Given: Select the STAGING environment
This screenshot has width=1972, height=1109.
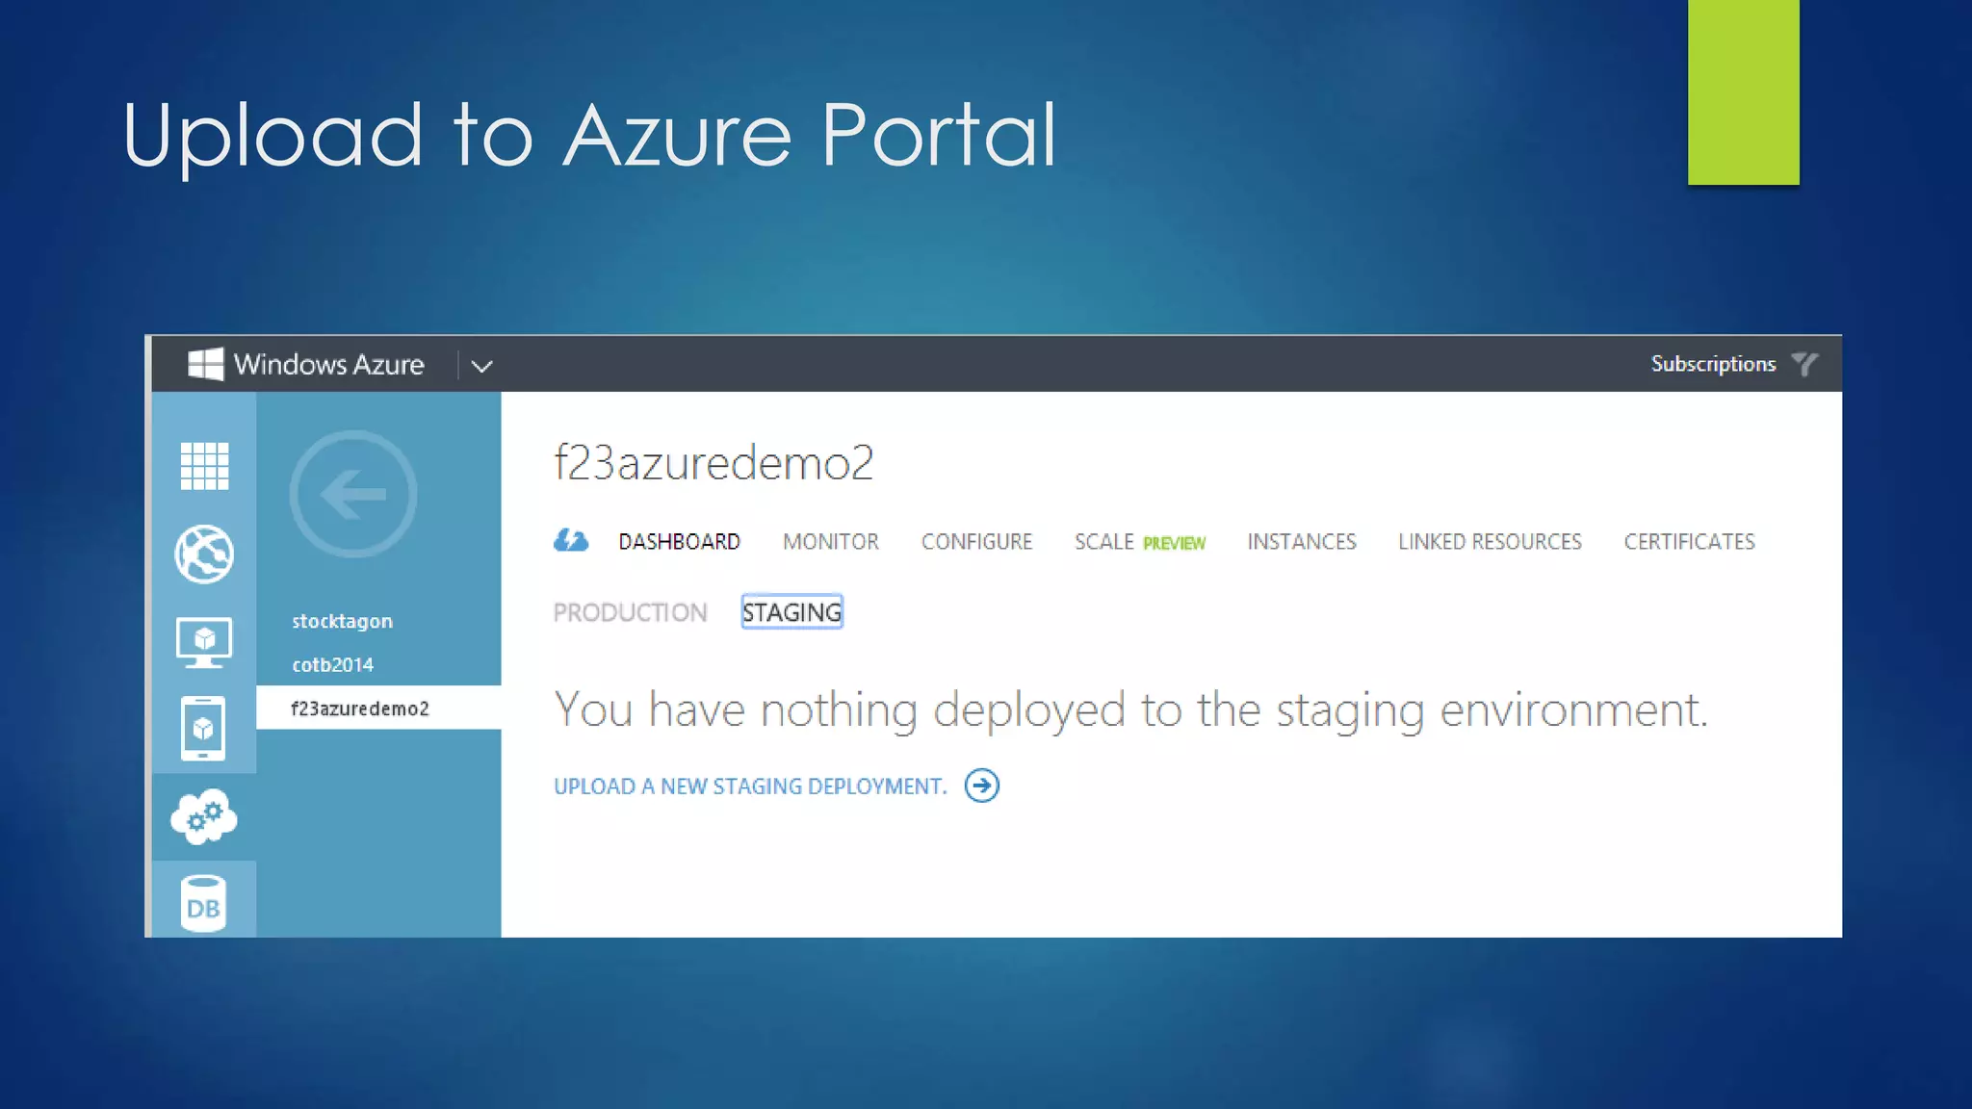Looking at the screenshot, I should tap(791, 612).
